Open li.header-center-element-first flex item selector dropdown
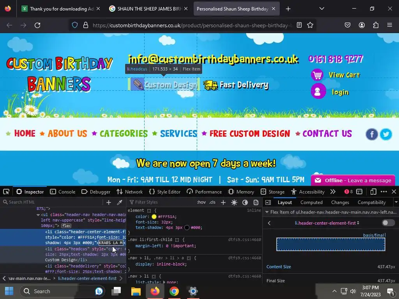 pos(327,223)
